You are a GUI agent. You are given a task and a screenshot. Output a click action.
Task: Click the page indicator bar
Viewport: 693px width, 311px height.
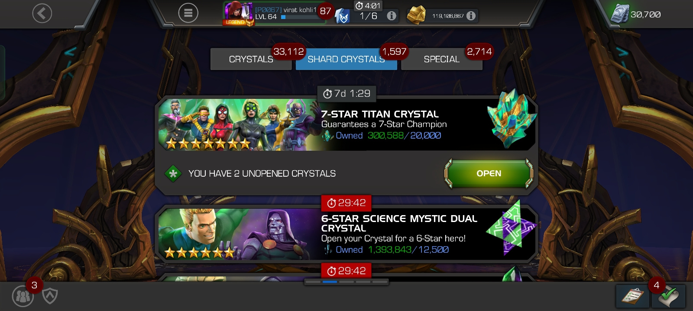click(x=346, y=282)
